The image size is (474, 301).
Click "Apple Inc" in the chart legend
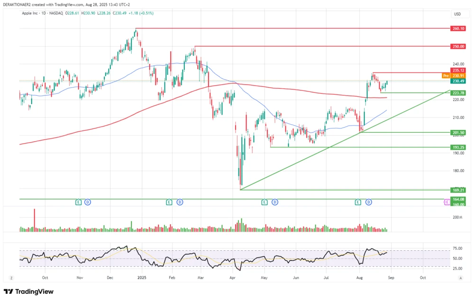click(x=29, y=14)
